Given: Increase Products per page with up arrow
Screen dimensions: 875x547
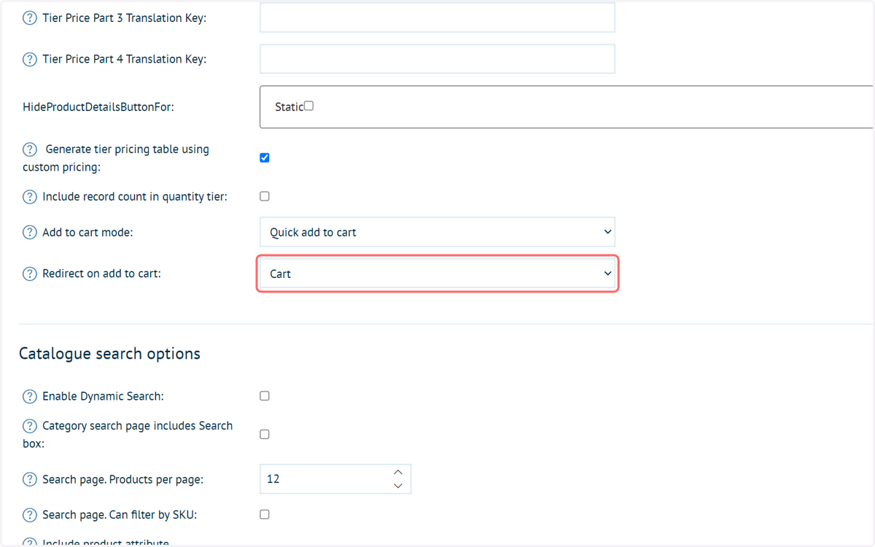Looking at the screenshot, I should click(398, 473).
